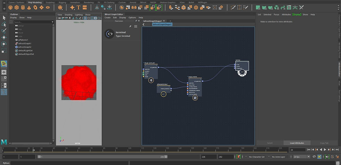The height and width of the screenshot is (165, 341).
Task: Click the bifrostGraphShape1 breadcrumb
Action: 162,25
